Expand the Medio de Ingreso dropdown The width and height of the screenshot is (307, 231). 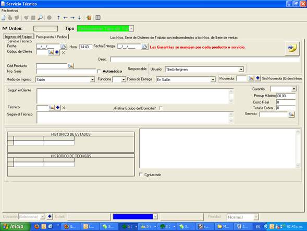coord(92,79)
